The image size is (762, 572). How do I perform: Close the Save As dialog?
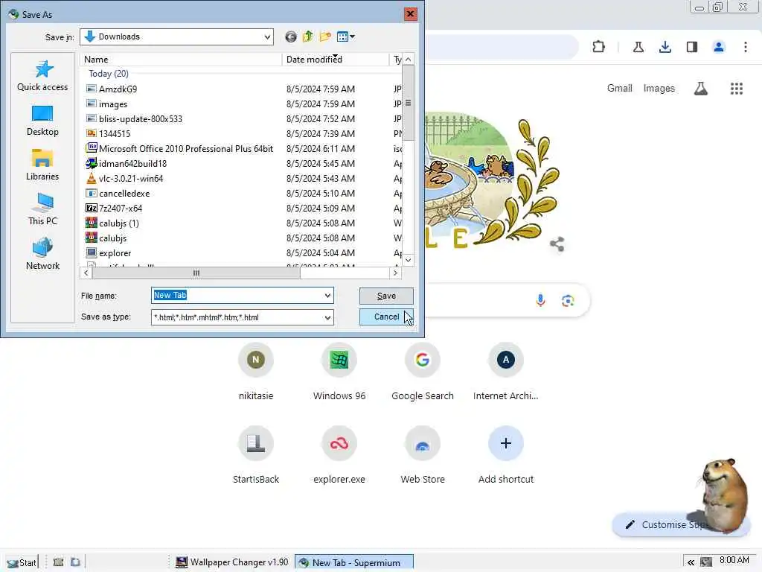click(x=410, y=13)
